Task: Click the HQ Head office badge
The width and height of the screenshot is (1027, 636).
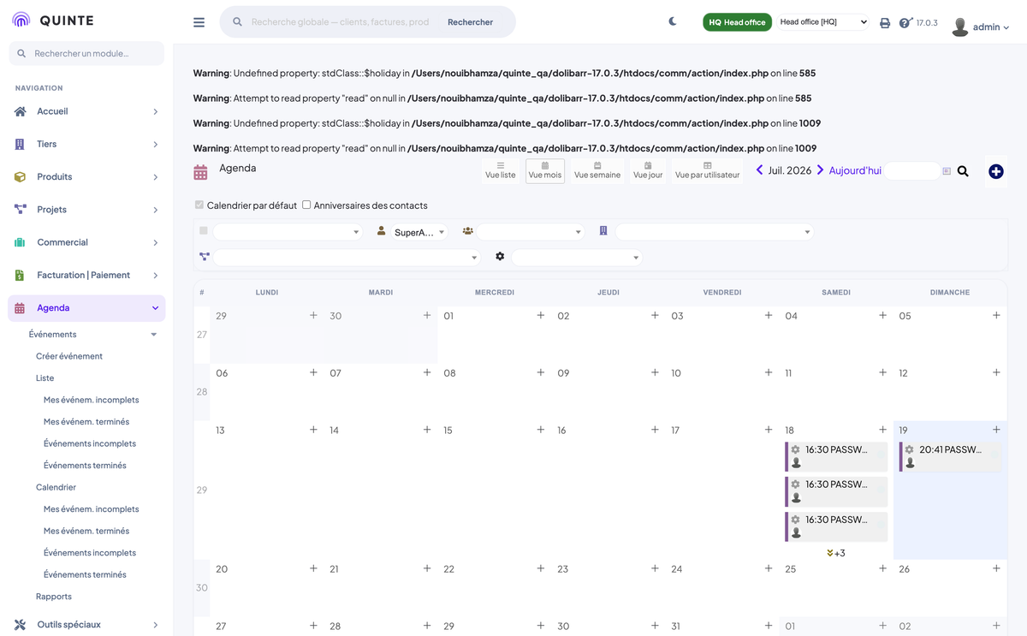Action: 737,22
